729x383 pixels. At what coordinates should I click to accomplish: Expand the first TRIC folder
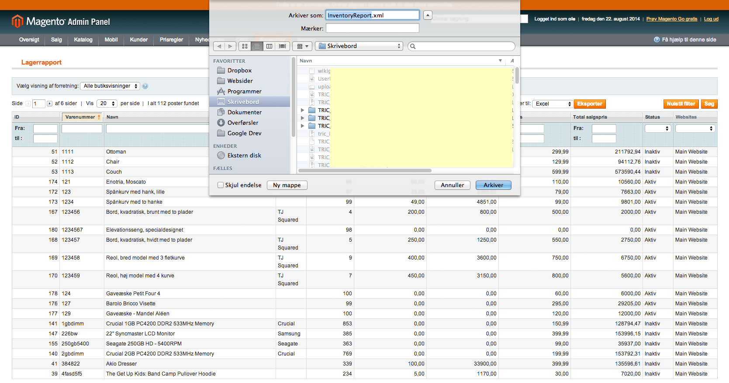tap(302, 110)
